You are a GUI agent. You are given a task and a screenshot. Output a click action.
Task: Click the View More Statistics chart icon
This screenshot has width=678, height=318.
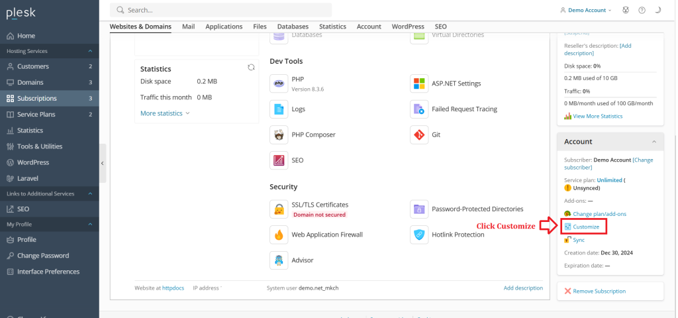pyautogui.click(x=567, y=116)
